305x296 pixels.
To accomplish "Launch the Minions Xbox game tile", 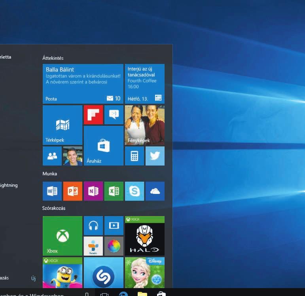I will tap(63, 272).
